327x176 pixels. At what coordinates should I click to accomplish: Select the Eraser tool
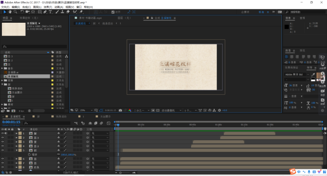68,12
